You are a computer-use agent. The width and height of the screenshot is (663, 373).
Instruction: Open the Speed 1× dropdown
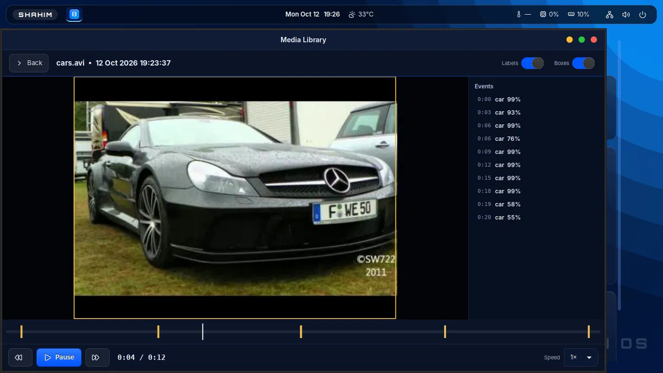pyautogui.click(x=581, y=357)
